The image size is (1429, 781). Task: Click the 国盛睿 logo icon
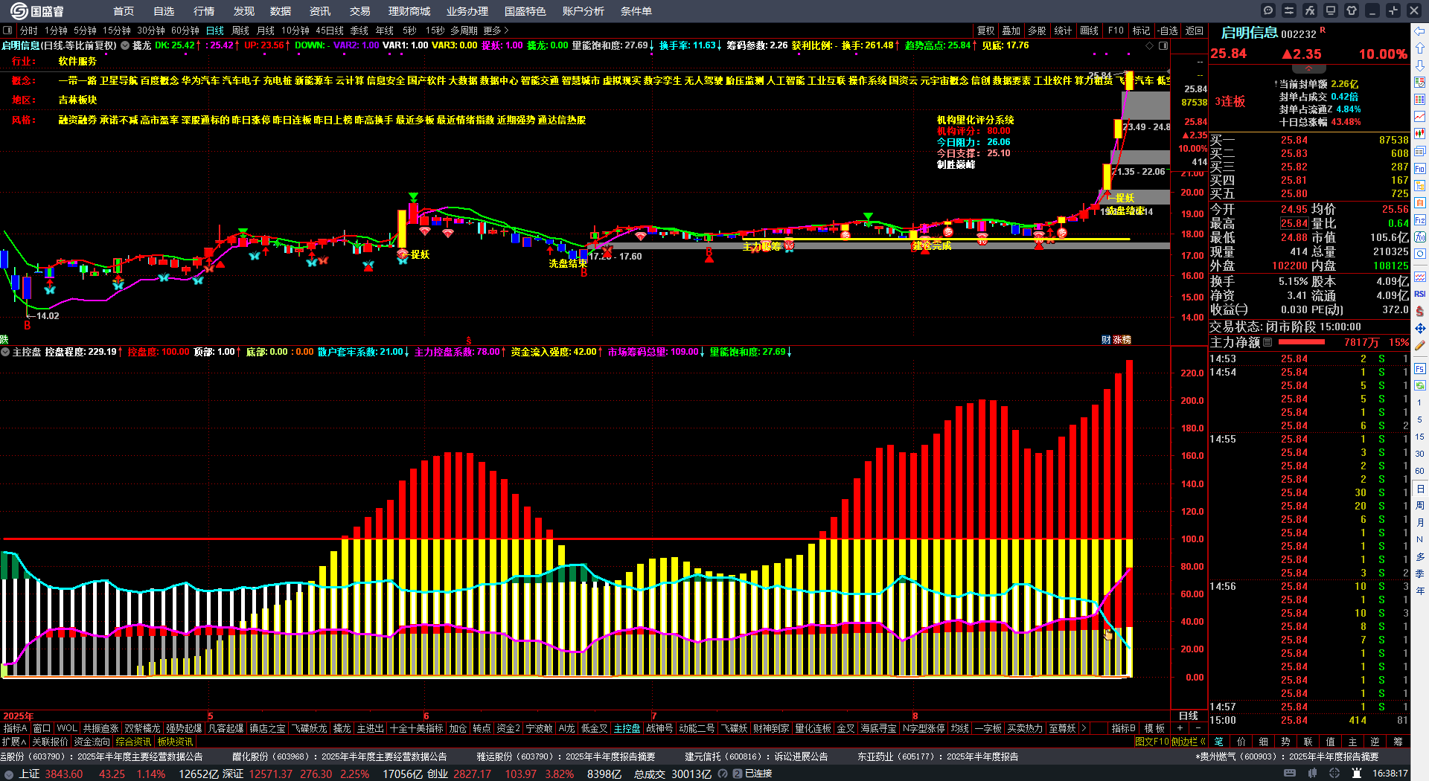[x=19, y=10]
